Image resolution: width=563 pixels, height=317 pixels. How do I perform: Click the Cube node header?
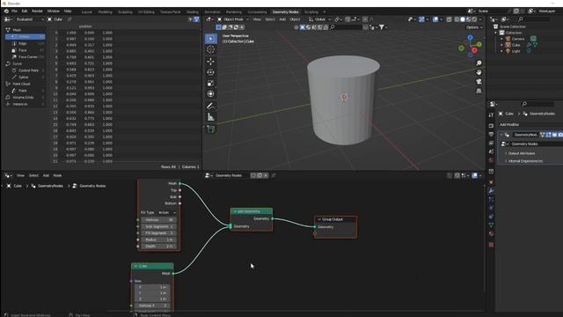click(x=152, y=266)
